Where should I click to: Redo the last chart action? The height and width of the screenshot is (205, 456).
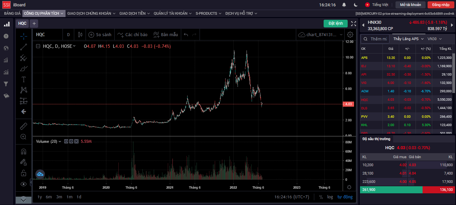tap(194, 34)
